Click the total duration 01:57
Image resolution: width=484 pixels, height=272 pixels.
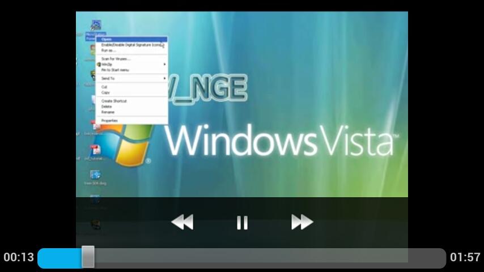[465, 257]
